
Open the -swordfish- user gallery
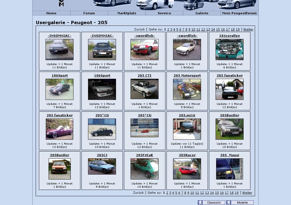[145, 35]
